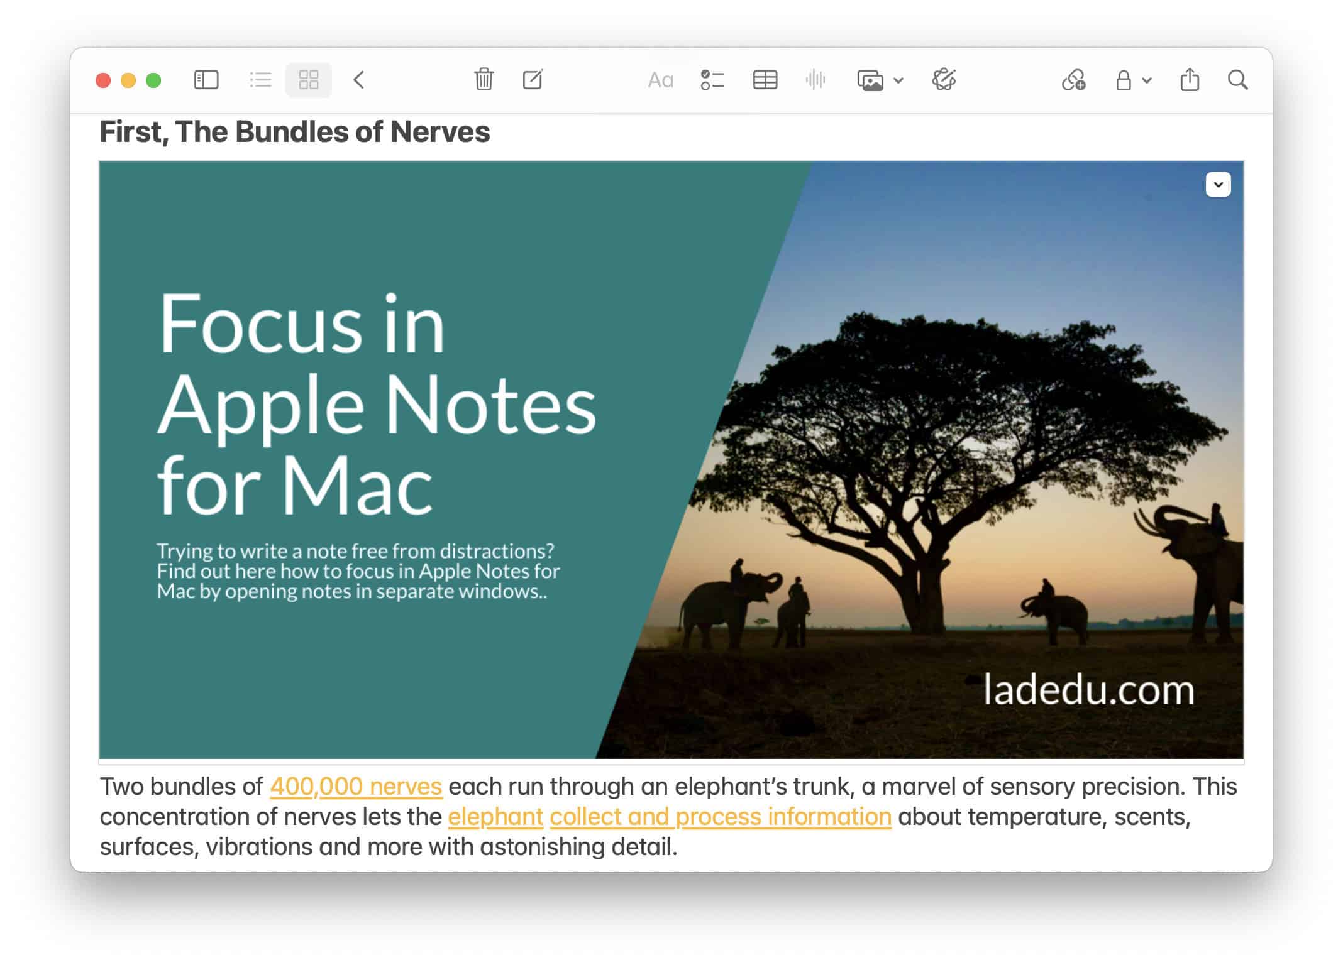Viewport: 1343px width, 965px height.
Task: Search your notes
Action: click(x=1237, y=80)
